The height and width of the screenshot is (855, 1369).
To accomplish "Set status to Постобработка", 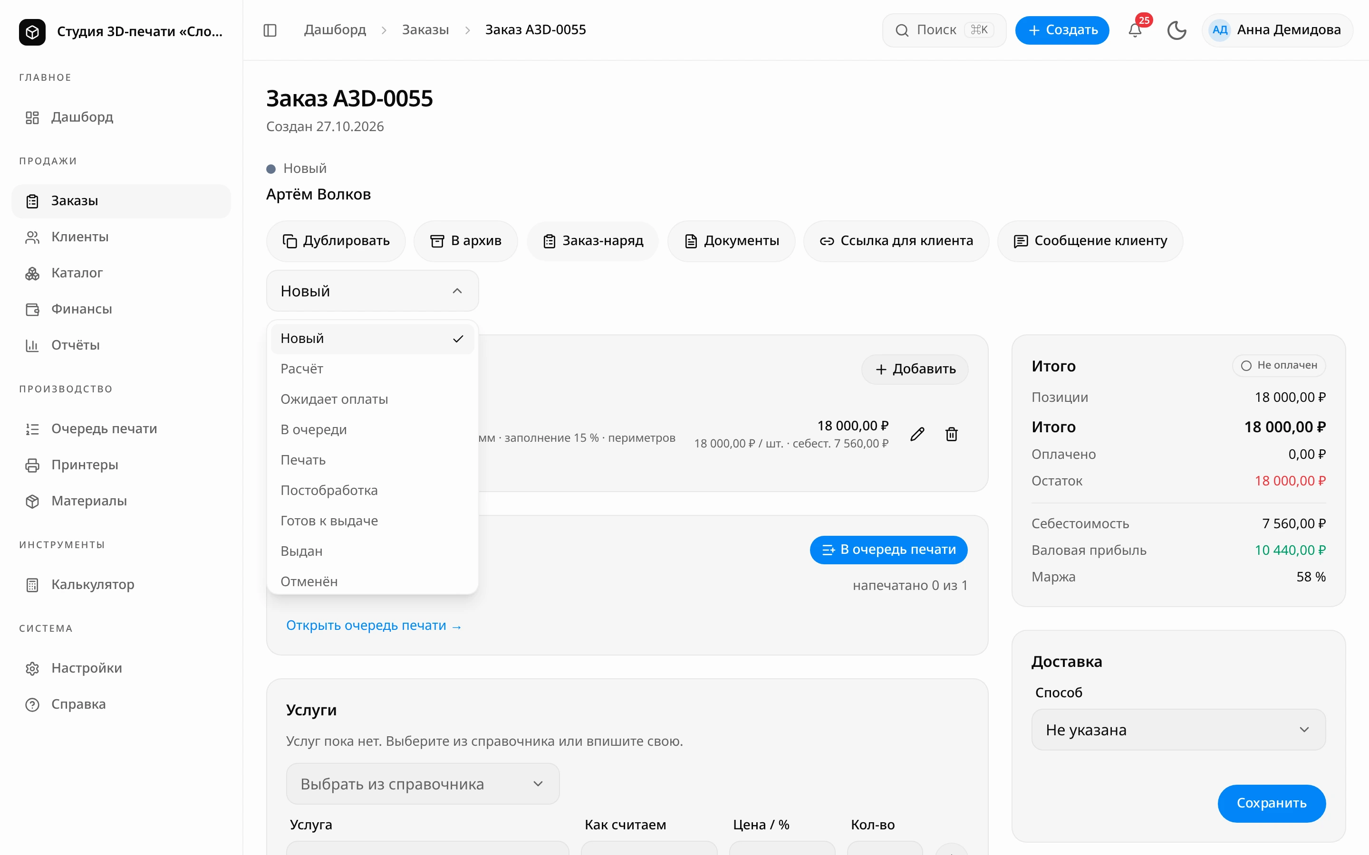I will pos(372,490).
